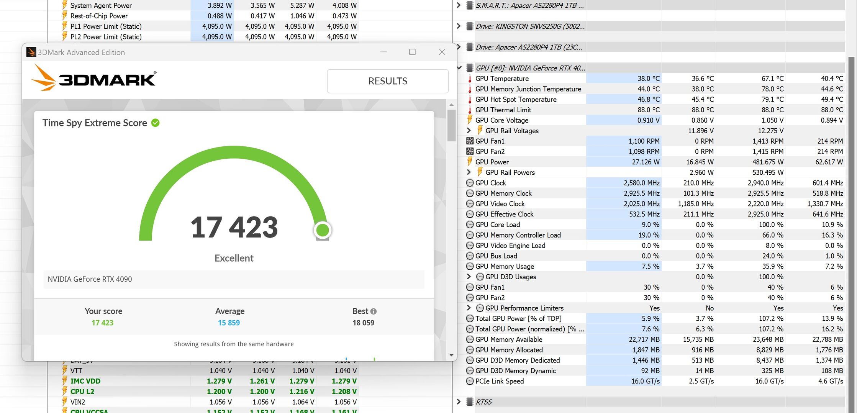The image size is (857, 413).
Task: Click the GPU Temperature thermometer icon
Action: (470, 79)
